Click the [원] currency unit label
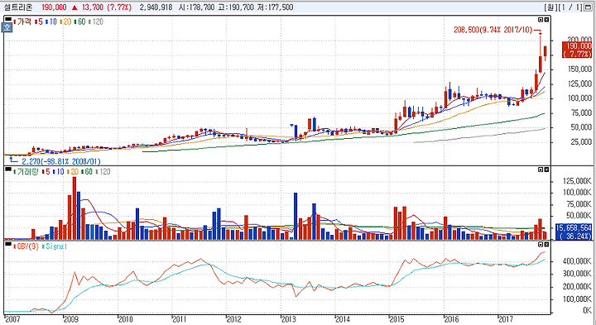 [550, 7]
